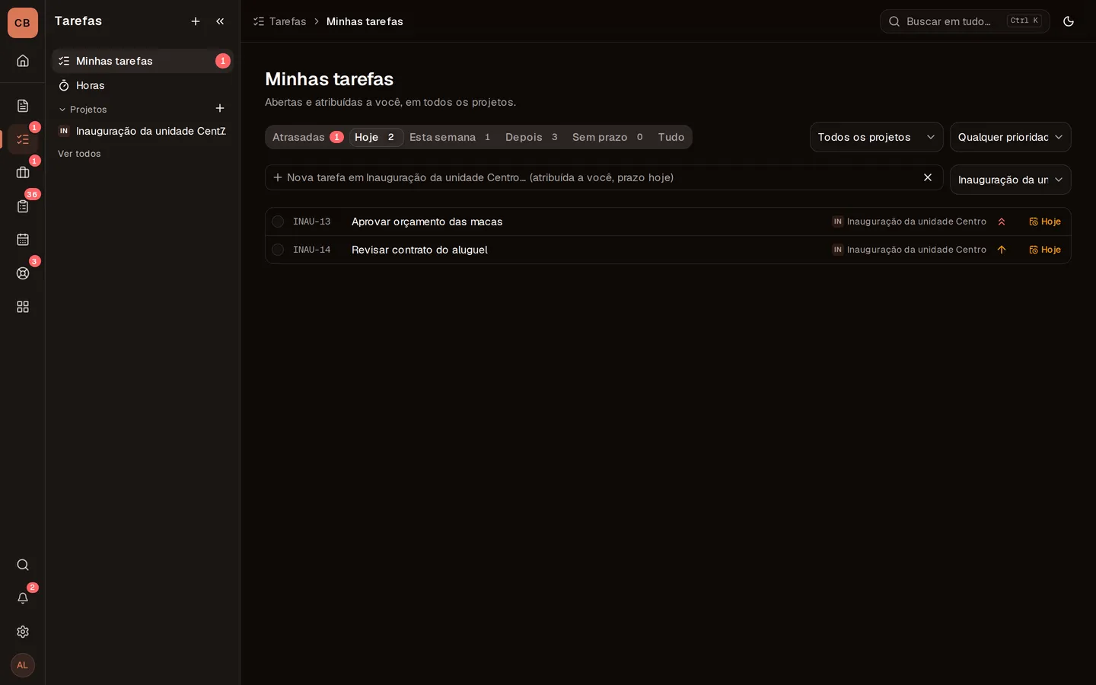Open the lifebuoy support icon

(x=23, y=273)
